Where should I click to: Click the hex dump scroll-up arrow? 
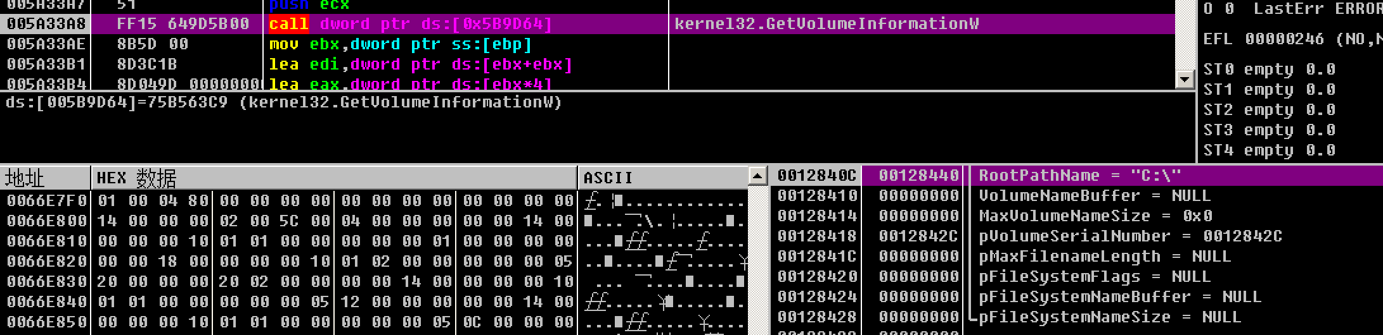point(757,176)
